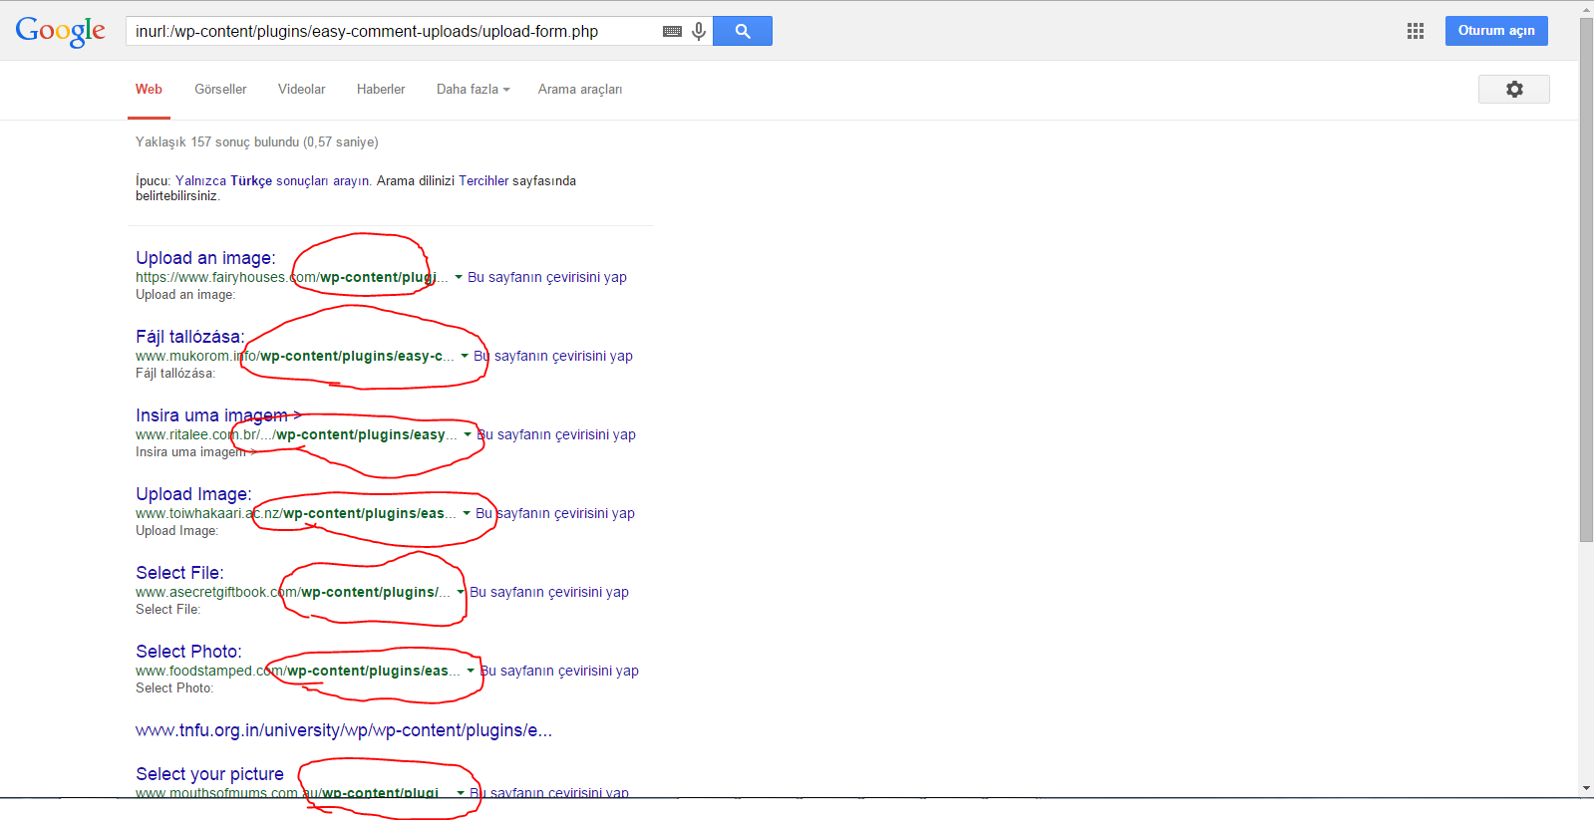Translate the fairyhouses result page

pyautogui.click(x=547, y=277)
